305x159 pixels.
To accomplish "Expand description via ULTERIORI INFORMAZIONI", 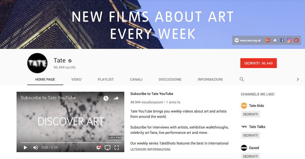I will click(x=150, y=150).
